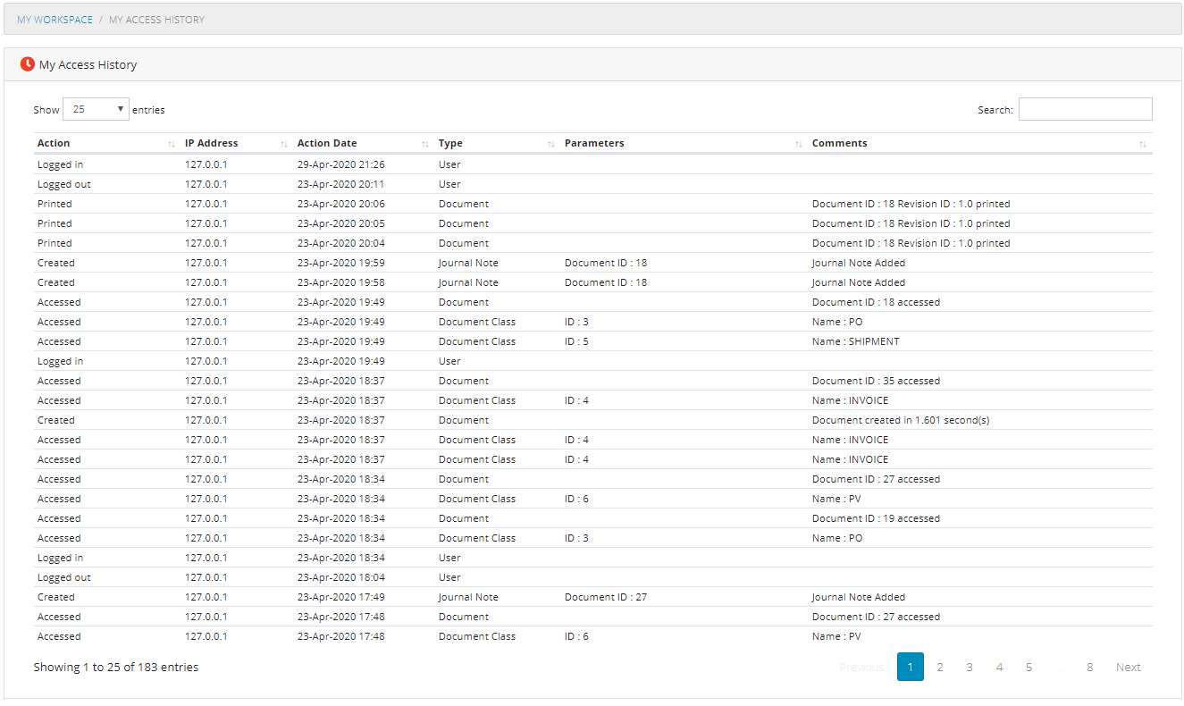Open page 5 in the pagination bar

tap(1029, 667)
